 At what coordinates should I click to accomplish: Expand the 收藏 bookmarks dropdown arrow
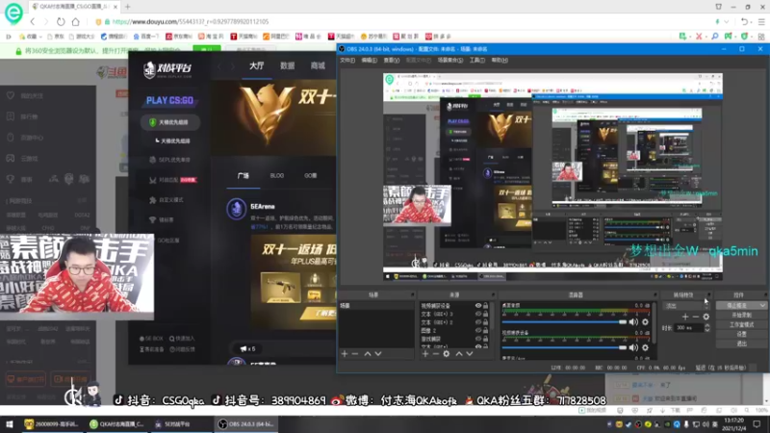40,37
